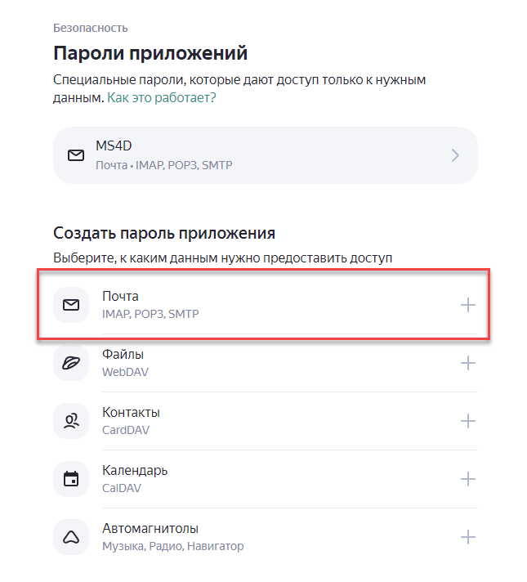Viewport: 527px width, 582px height.
Task: Go to Безопасность breadcrumb
Action: coord(90,28)
